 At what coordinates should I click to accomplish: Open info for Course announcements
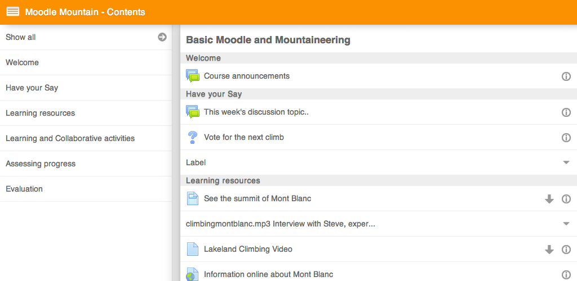(566, 76)
